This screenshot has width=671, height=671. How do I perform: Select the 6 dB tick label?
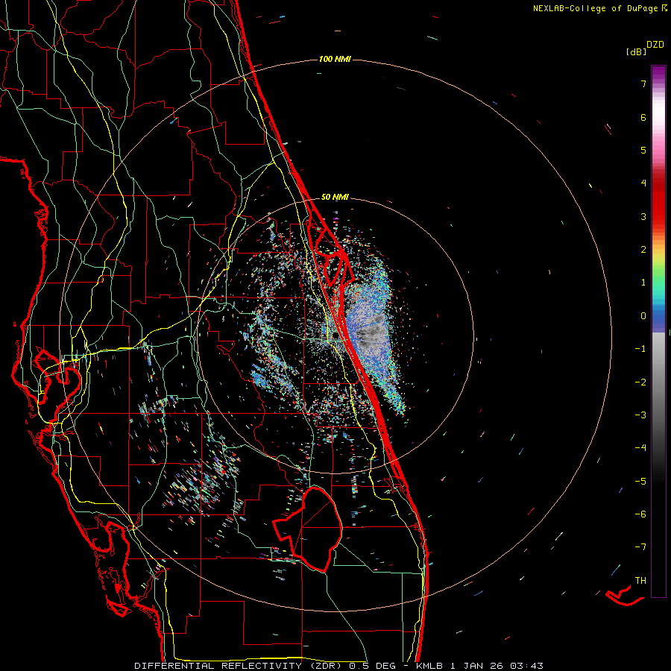643,117
